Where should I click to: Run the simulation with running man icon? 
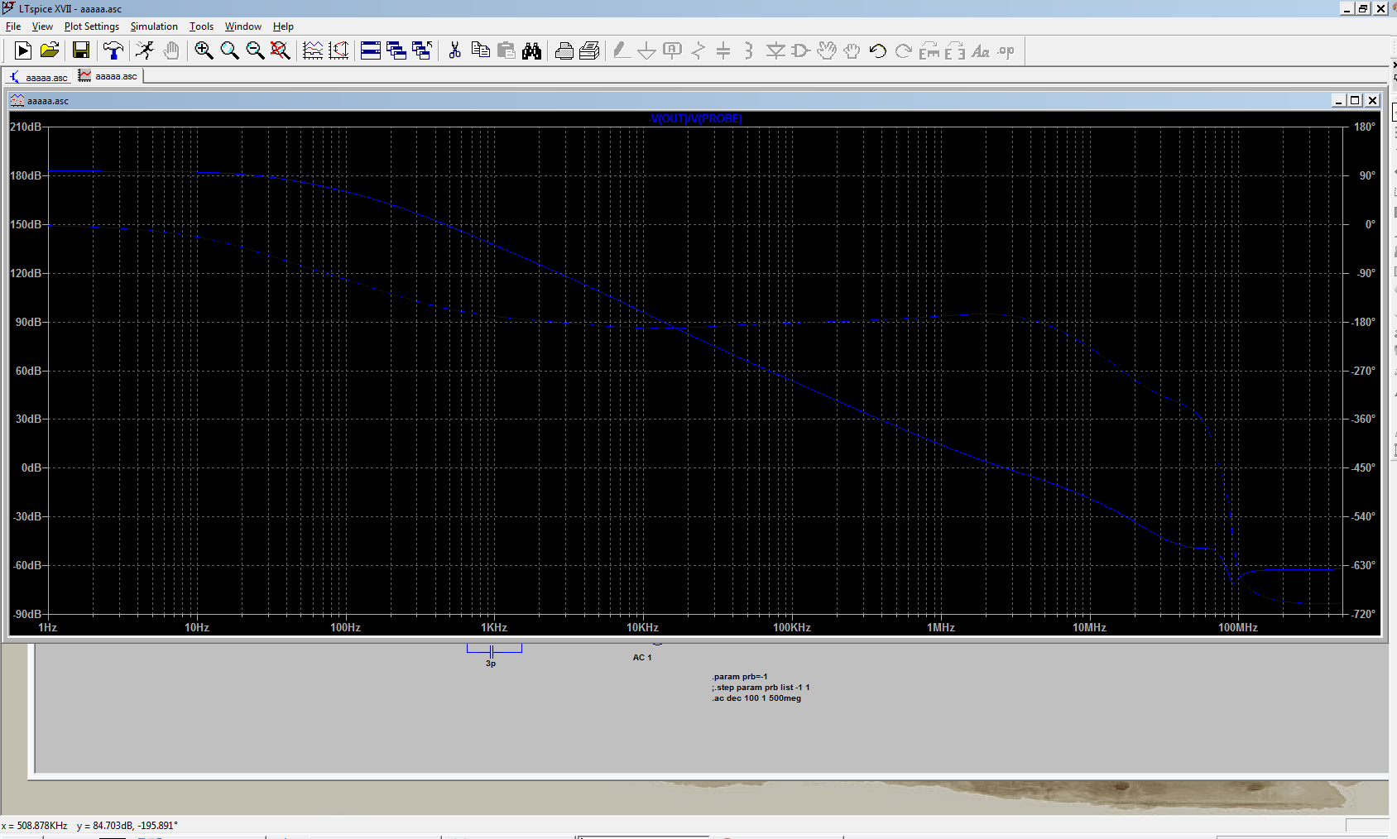click(145, 51)
